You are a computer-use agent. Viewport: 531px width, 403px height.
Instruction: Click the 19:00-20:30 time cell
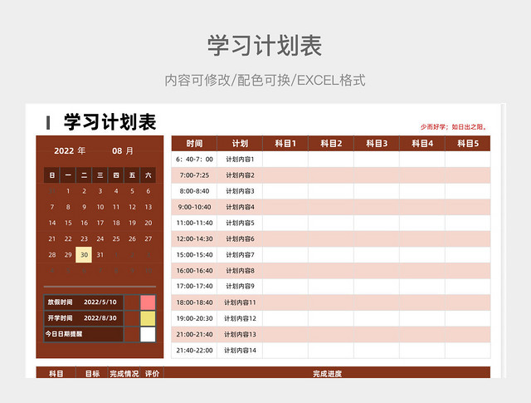click(194, 318)
